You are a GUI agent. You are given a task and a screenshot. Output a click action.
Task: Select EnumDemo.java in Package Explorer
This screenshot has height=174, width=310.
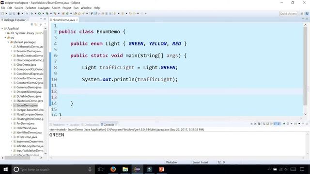(27, 105)
